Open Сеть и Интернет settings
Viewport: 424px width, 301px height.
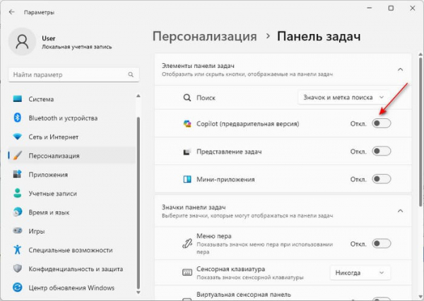pyautogui.click(x=71, y=137)
